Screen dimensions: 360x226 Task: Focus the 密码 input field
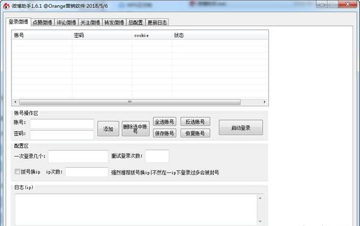[x=62, y=135]
